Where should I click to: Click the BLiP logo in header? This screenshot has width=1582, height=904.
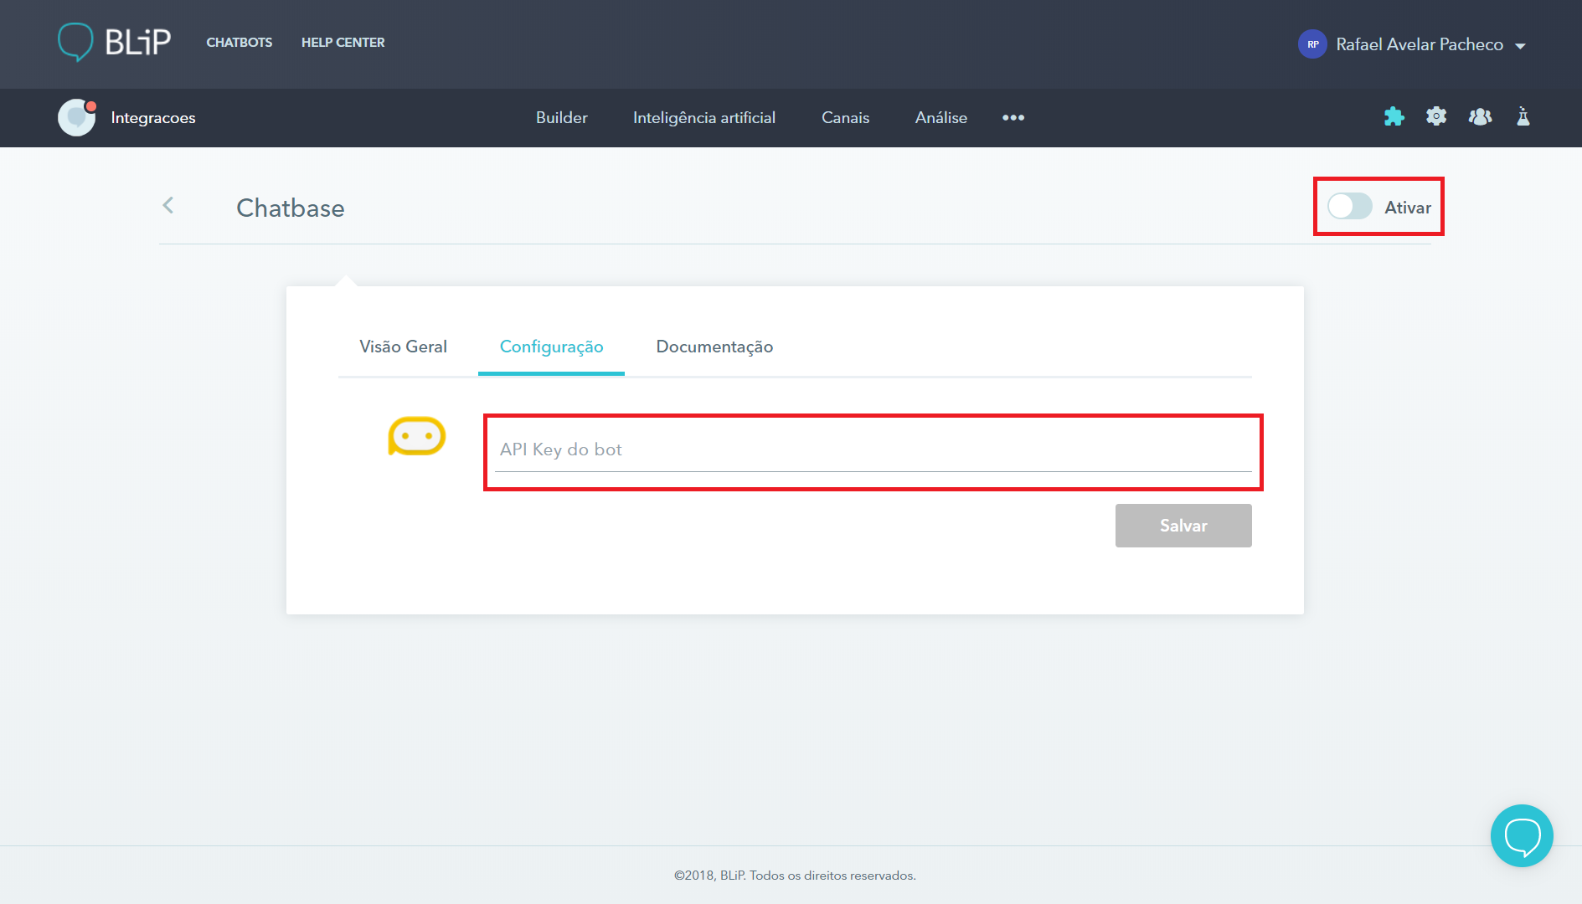[x=114, y=42]
